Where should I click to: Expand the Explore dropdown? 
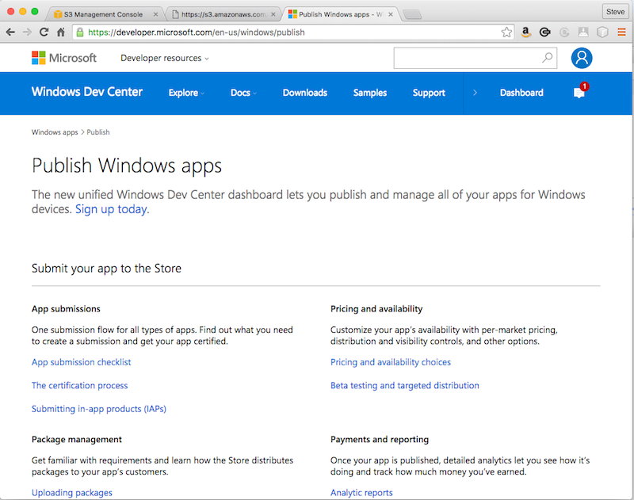tap(185, 93)
